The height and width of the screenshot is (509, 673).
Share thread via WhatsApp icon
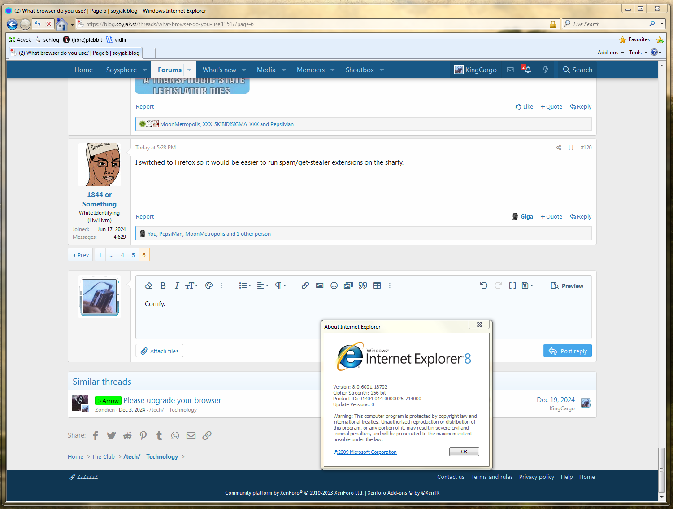point(175,435)
